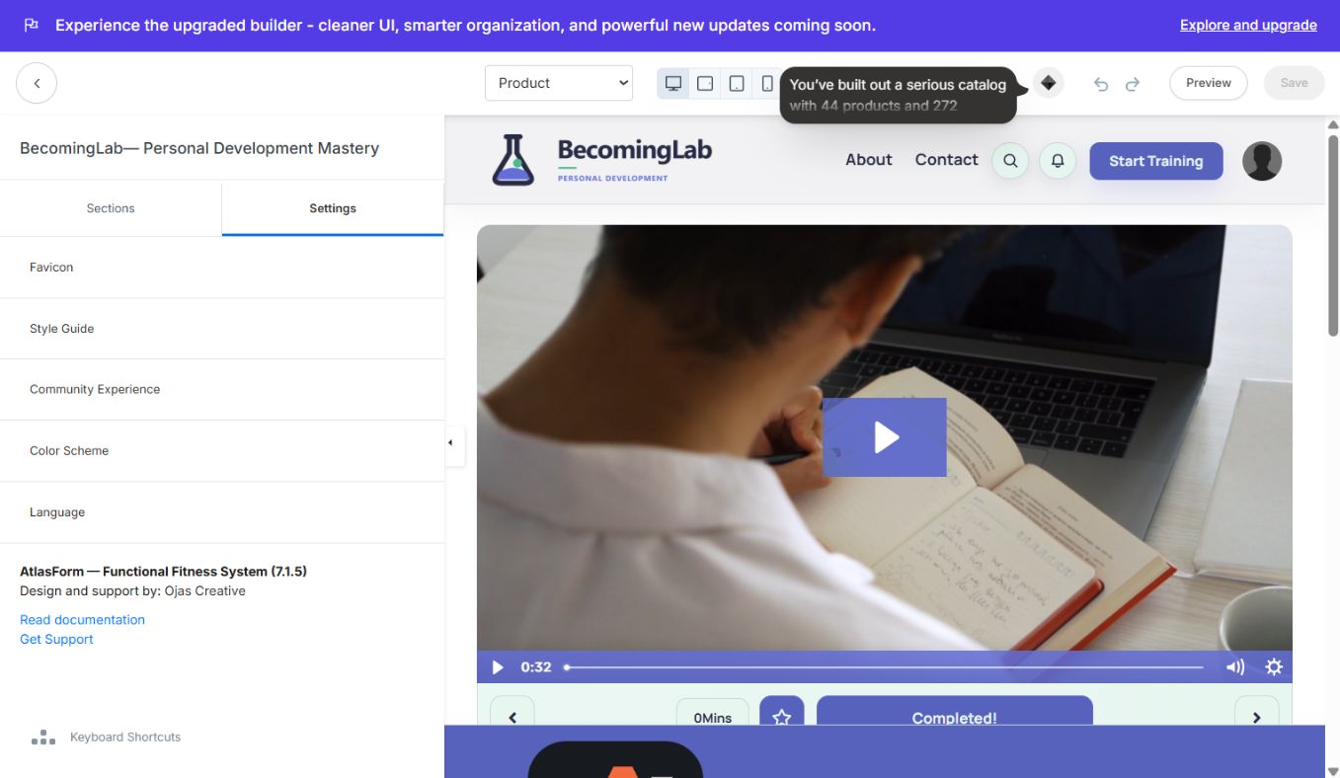
Task: Open the Product page selector dropdown
Action: coord(559,83)
